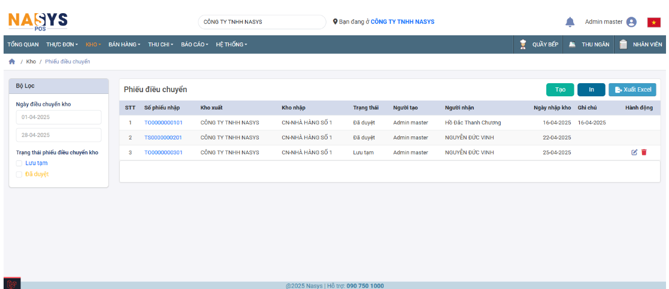Export list with Xuất Excel button
The height and width of the screenshot is (289, 669).
click(632, 90)
